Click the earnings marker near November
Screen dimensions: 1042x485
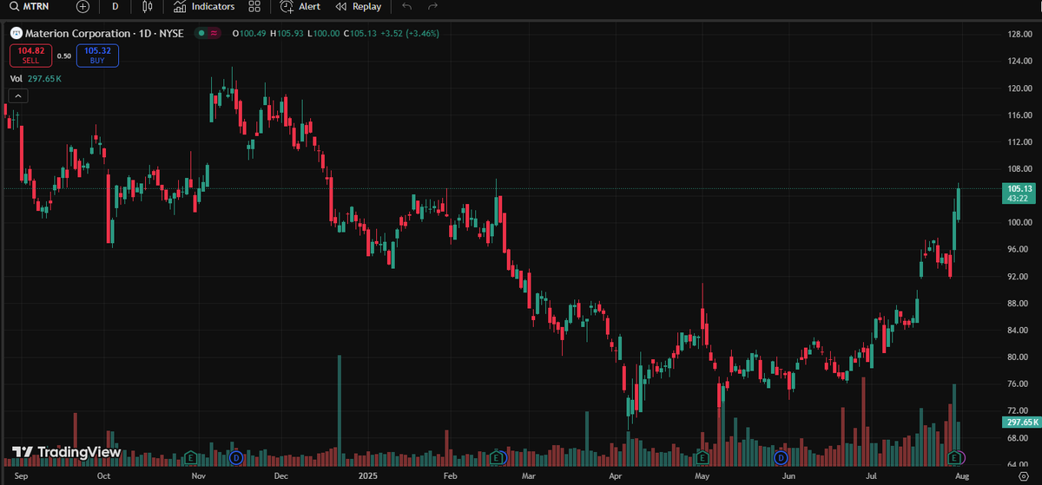coord(192,457)
